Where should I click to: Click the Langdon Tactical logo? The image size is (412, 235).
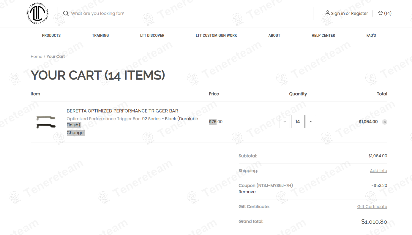pos(37,14)
